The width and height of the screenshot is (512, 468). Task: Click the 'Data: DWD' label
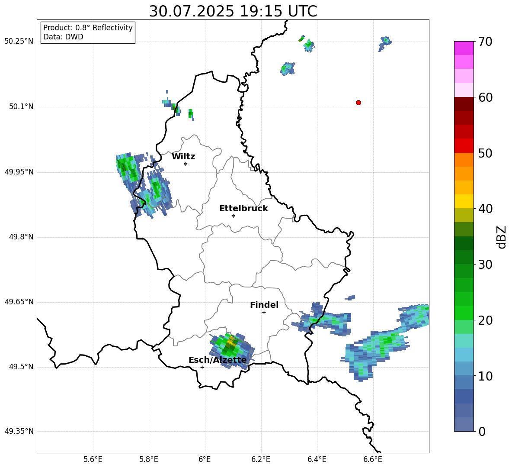pyautogui.click(x=63, y=37)
